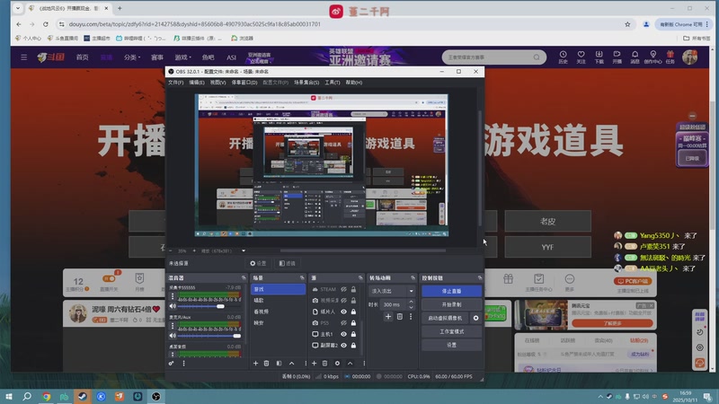Move scene up with the arrow in Scenes panel

[x=291, y=364]
